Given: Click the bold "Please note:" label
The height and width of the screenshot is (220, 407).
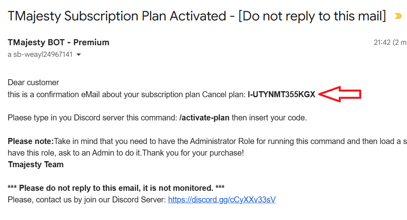Looking at the screenshot, I should (x=31, y=141).
